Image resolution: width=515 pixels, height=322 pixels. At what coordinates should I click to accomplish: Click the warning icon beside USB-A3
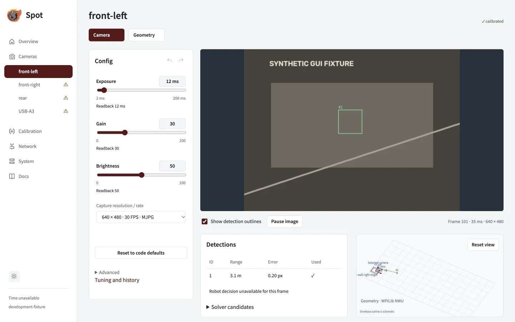click(66, 111)
